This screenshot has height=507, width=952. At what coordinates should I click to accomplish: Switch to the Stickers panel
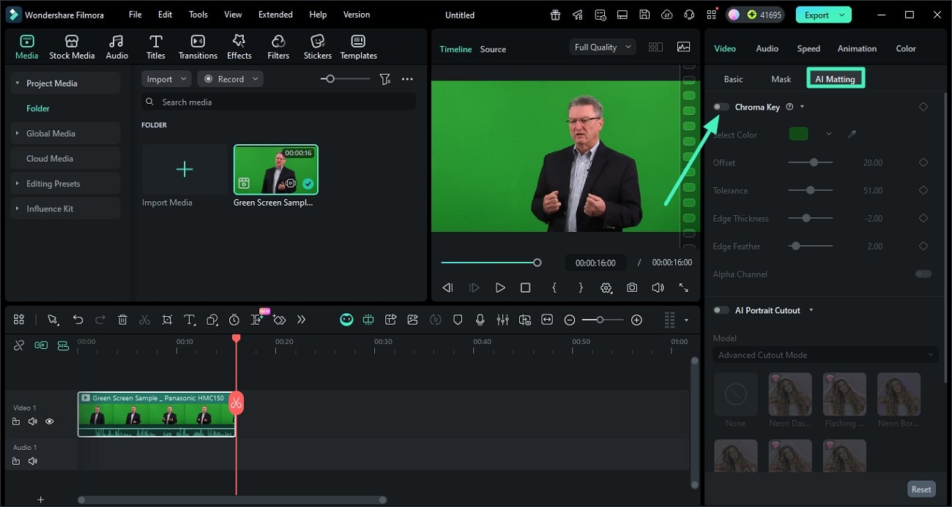317,45
